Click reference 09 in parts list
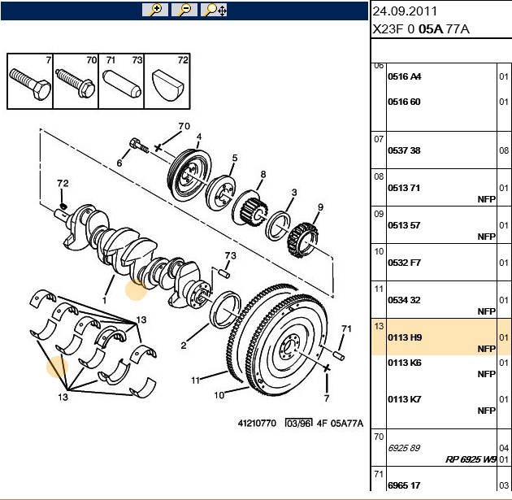 [379, 214]
